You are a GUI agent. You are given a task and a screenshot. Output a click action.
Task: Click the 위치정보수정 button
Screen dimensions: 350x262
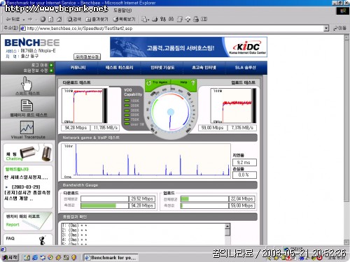[87, 57]
